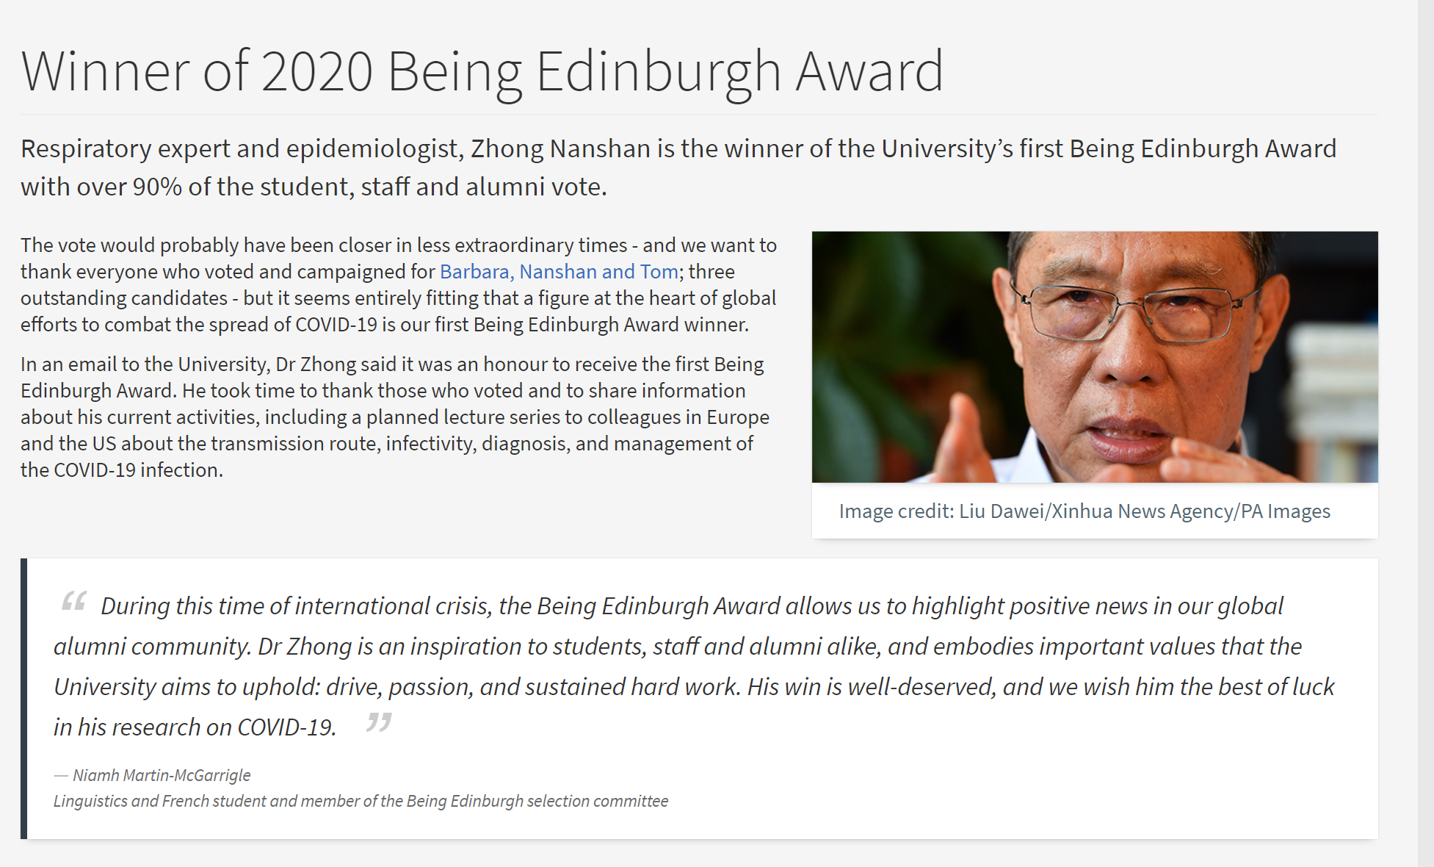
Task: Click the italic quote starting "During this time"
Action: tap(693, 666)
